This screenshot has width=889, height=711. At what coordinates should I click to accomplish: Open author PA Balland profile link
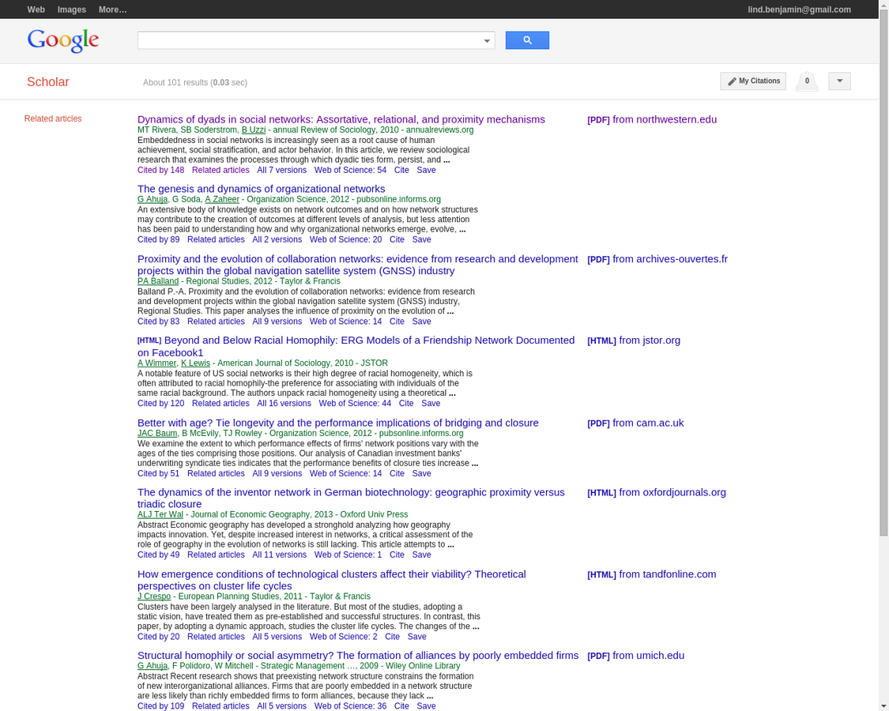157,281
